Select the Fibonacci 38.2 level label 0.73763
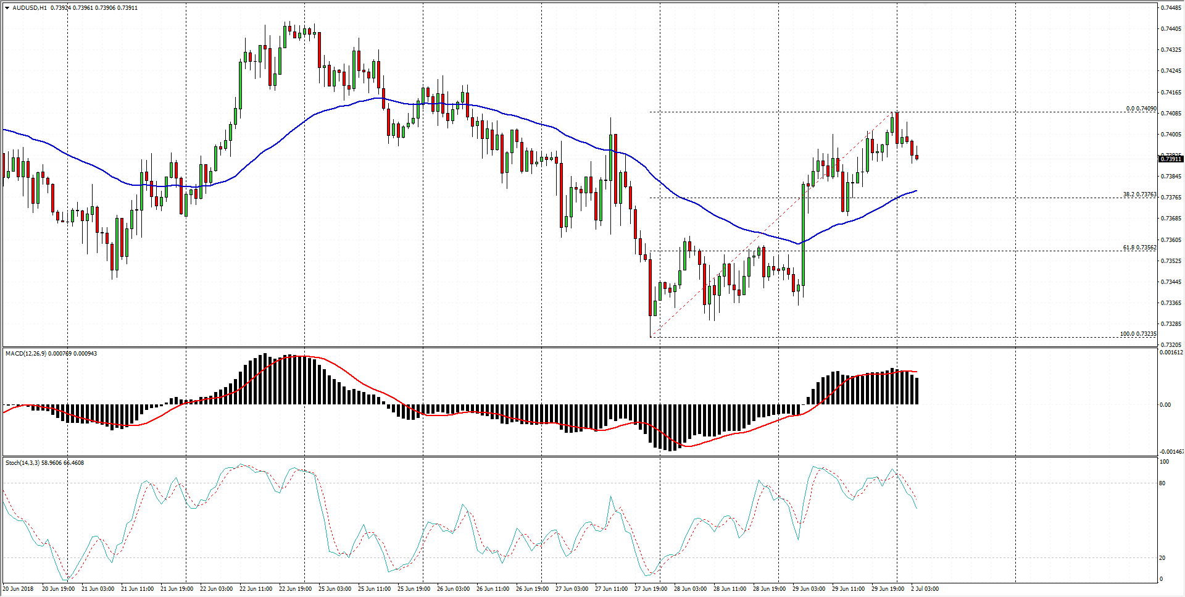Screen dimensions: 1185x597 coord(1139,194)
